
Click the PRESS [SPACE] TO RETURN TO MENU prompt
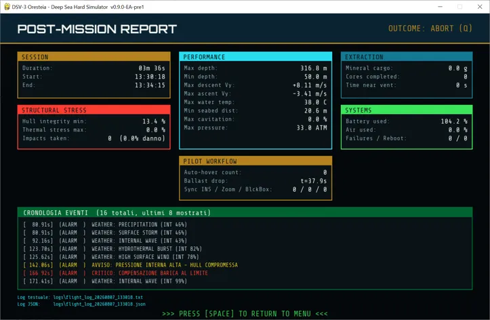(x=245, y=313)
